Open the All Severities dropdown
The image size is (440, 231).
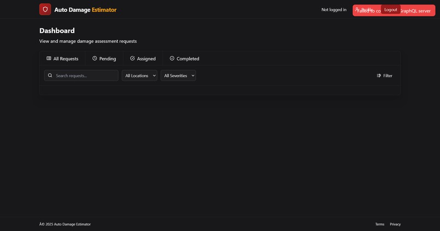coord(178,75)
